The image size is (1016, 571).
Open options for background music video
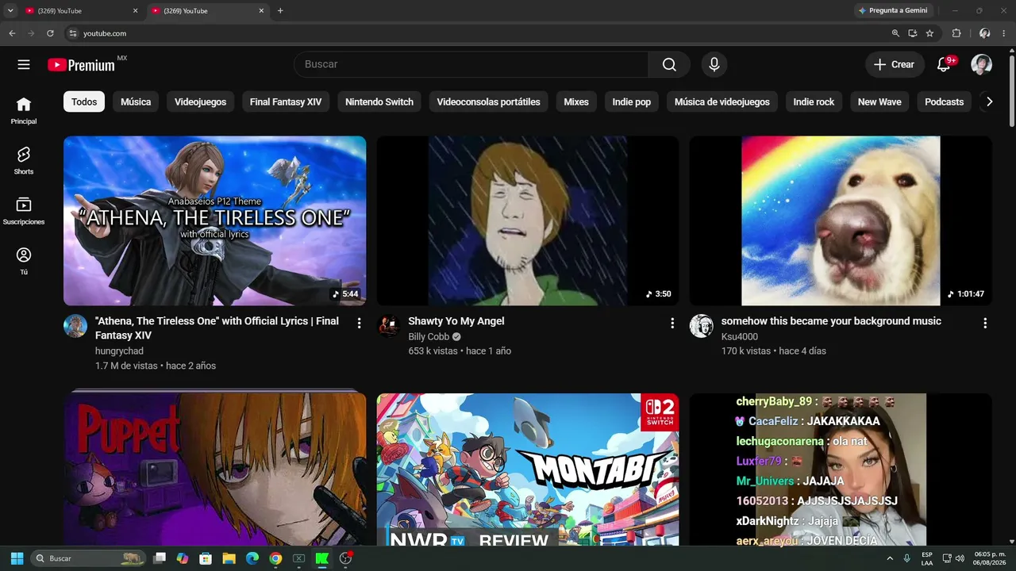tap(985, 324)
